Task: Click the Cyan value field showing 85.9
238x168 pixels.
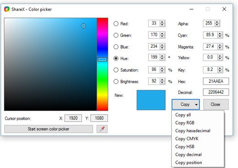Action: (x=210, y=35)
